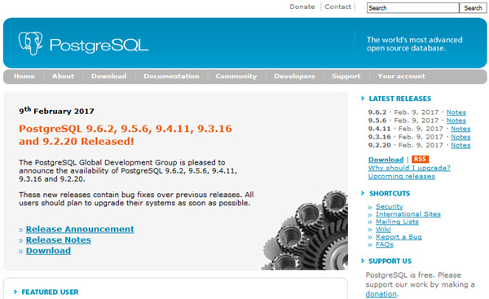This screenshot has height=299, width=489.
Task: Open the Mailing Lists shortcut
Action: [397, 222]
